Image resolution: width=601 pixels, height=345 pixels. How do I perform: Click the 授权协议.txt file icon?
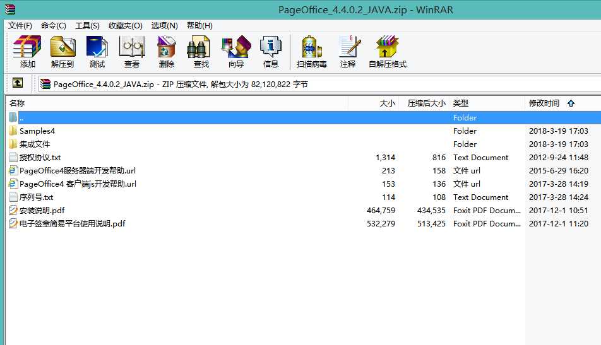[x=13, y=158]
